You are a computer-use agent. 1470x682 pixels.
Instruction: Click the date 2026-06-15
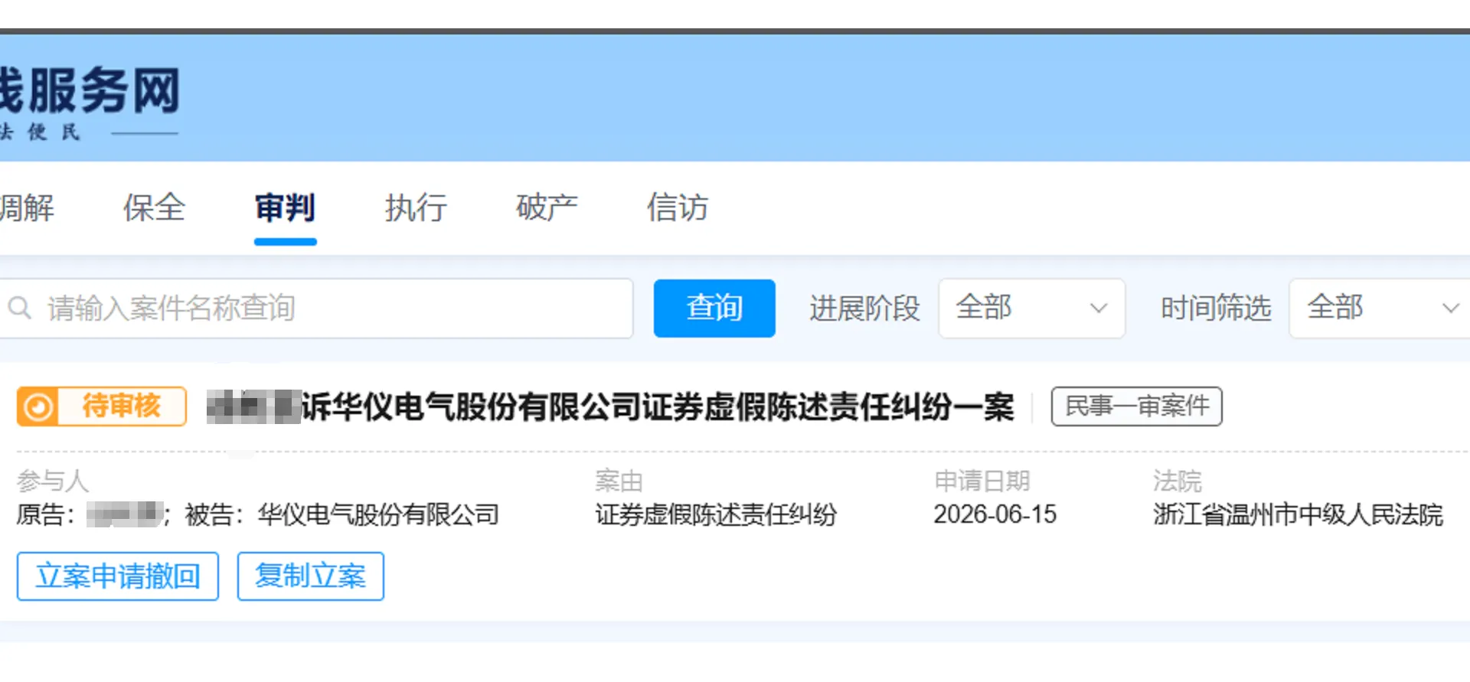995,514
